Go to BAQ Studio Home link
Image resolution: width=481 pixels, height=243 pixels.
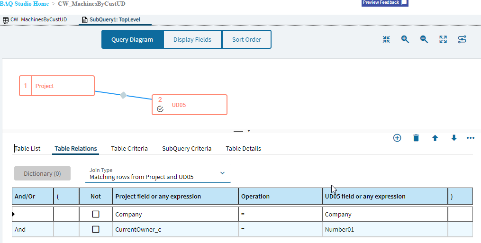(25, 4)
